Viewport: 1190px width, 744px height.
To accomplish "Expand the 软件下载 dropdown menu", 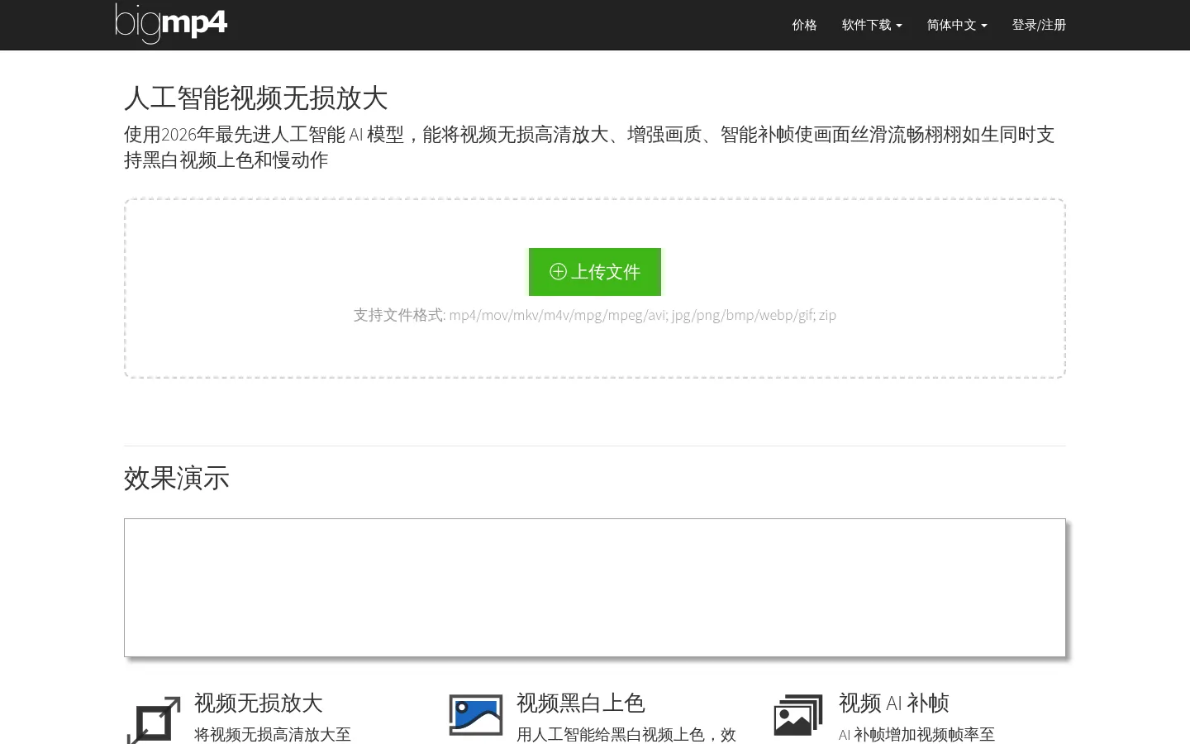I will click(872, 25).
